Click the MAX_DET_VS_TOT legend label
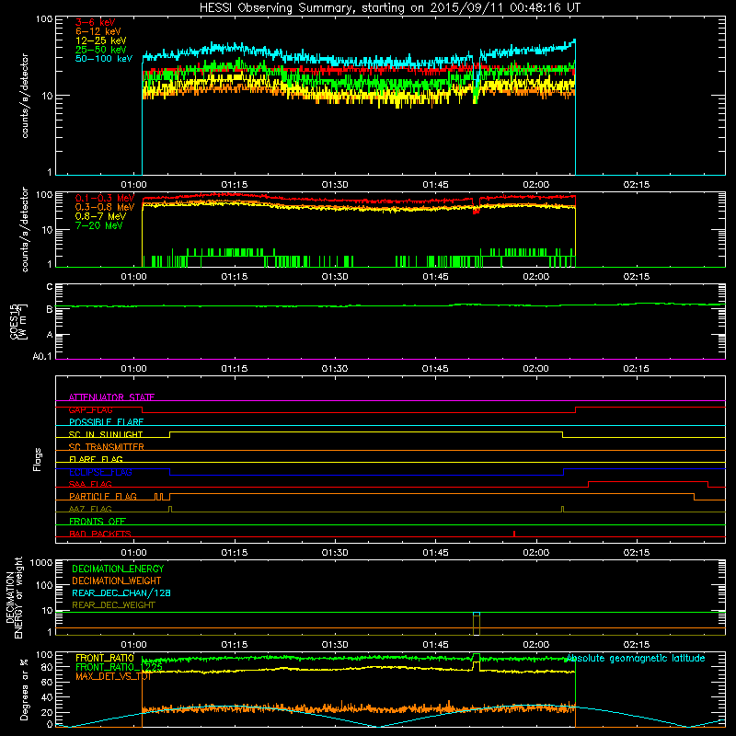The image size is (736, 736). tap(113, 676)
